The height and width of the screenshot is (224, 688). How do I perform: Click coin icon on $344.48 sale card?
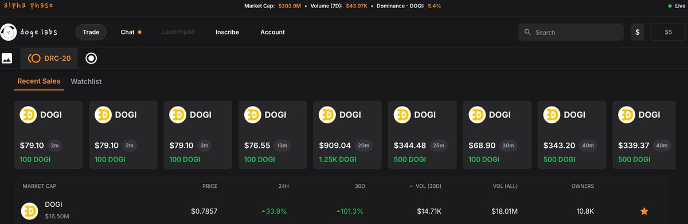click(402, 115)
